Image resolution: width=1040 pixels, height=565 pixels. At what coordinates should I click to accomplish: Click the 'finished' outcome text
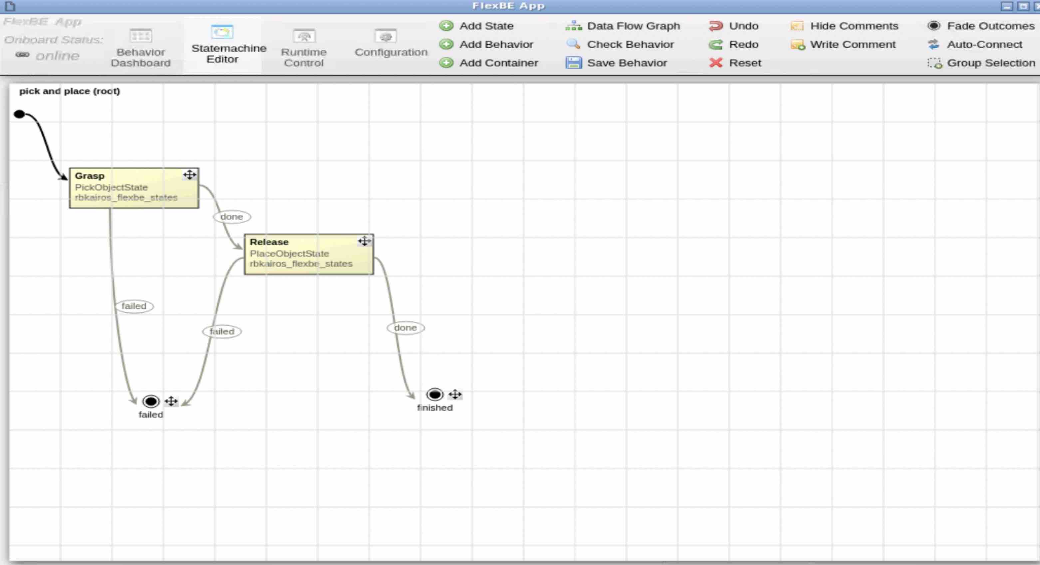pos(435,408)
